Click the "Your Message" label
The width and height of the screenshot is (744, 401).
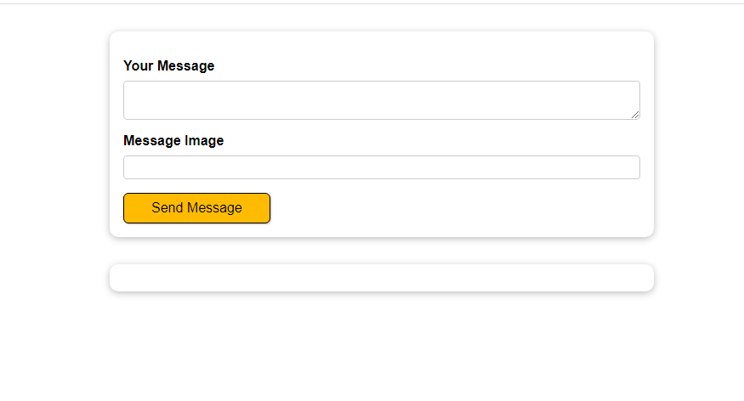[169, 65]
